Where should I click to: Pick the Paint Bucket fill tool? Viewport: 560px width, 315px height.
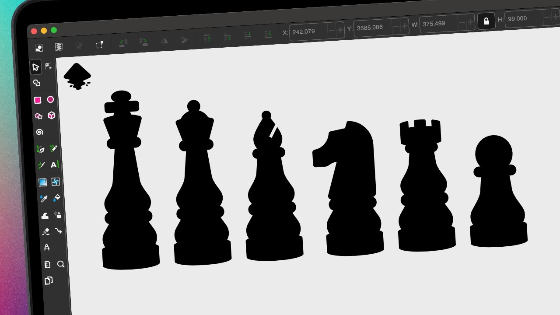[56, 198]
